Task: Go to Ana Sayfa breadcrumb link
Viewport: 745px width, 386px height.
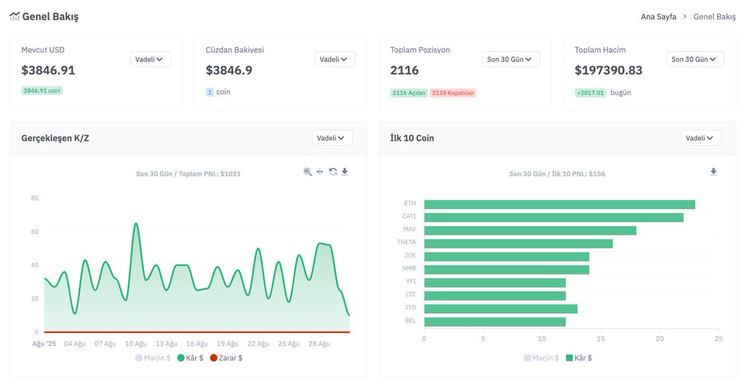Action: pos(658,17)
